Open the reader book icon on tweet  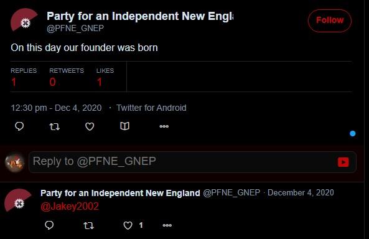point(124,126)
